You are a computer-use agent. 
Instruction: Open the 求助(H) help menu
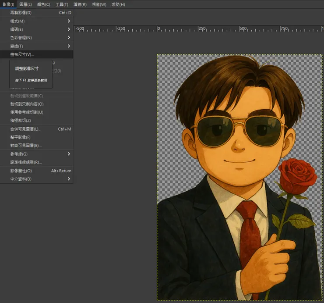pos(118,4)
